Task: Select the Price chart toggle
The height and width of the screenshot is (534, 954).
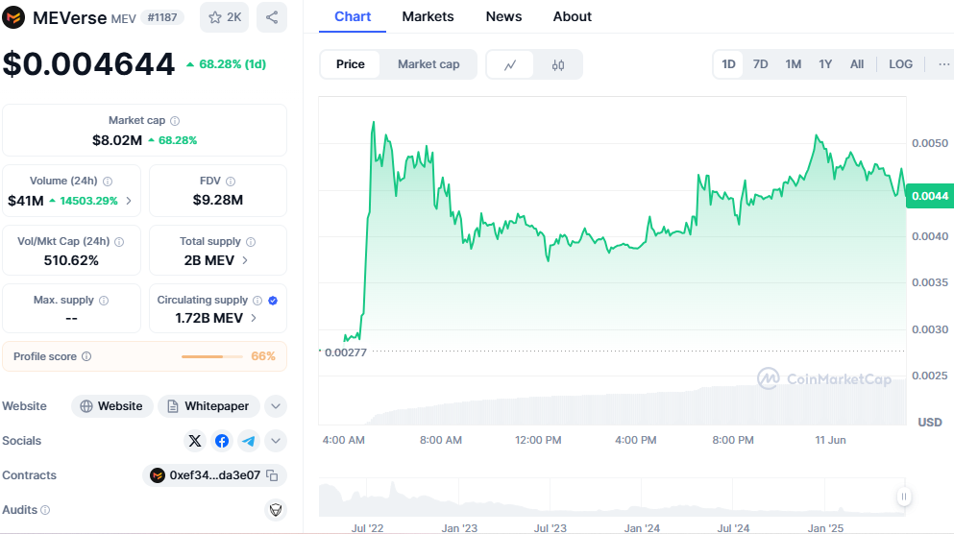Action: click(351, 64)
